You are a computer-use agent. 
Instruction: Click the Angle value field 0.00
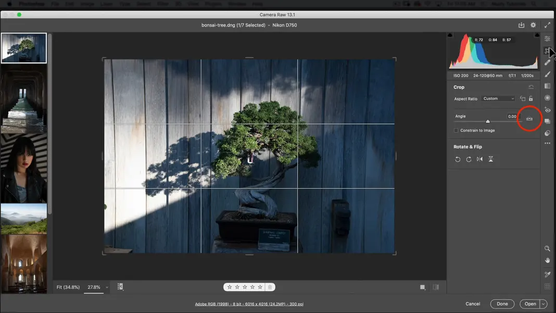point(512,117)
